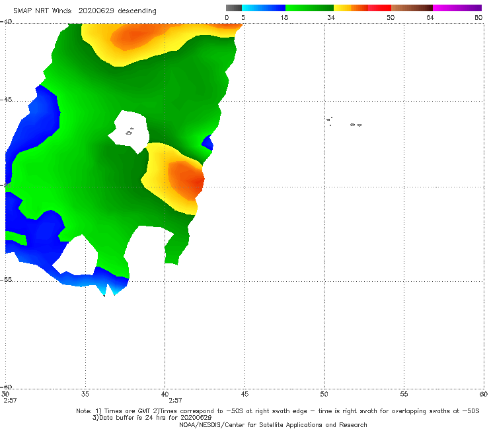Screen dimensions: 489x429
Task: Click the longitude axis label "45"
Action: 244,394
